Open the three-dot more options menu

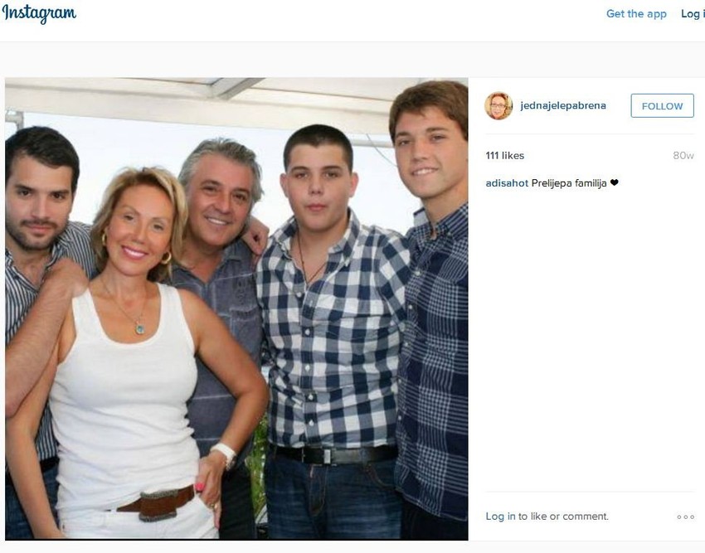685,517
